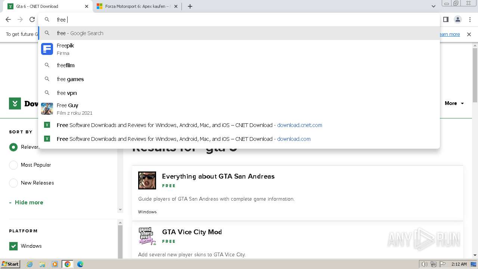Click the GTA Vice City Mod thumbnail
The image size is (478, 269).
(147, 236)
